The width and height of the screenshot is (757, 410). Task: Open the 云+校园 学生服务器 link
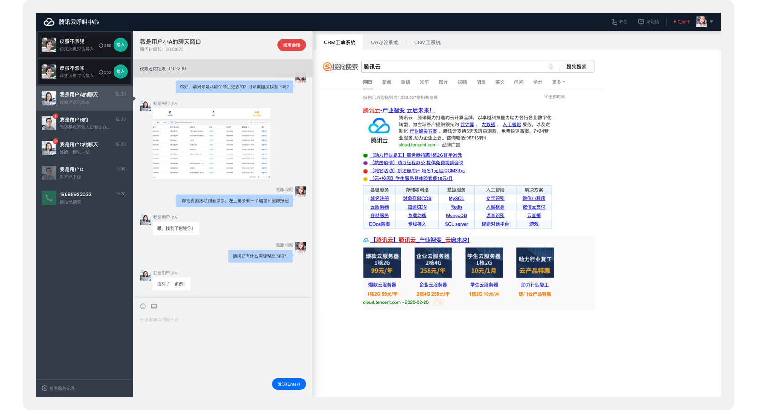click(411, 179)
